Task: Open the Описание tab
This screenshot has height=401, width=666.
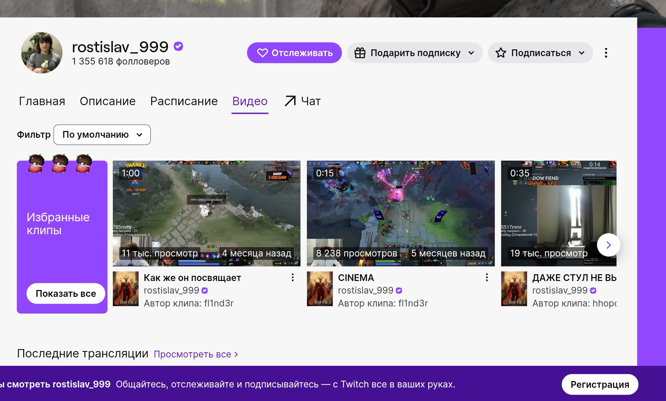Action: [108, 101]
